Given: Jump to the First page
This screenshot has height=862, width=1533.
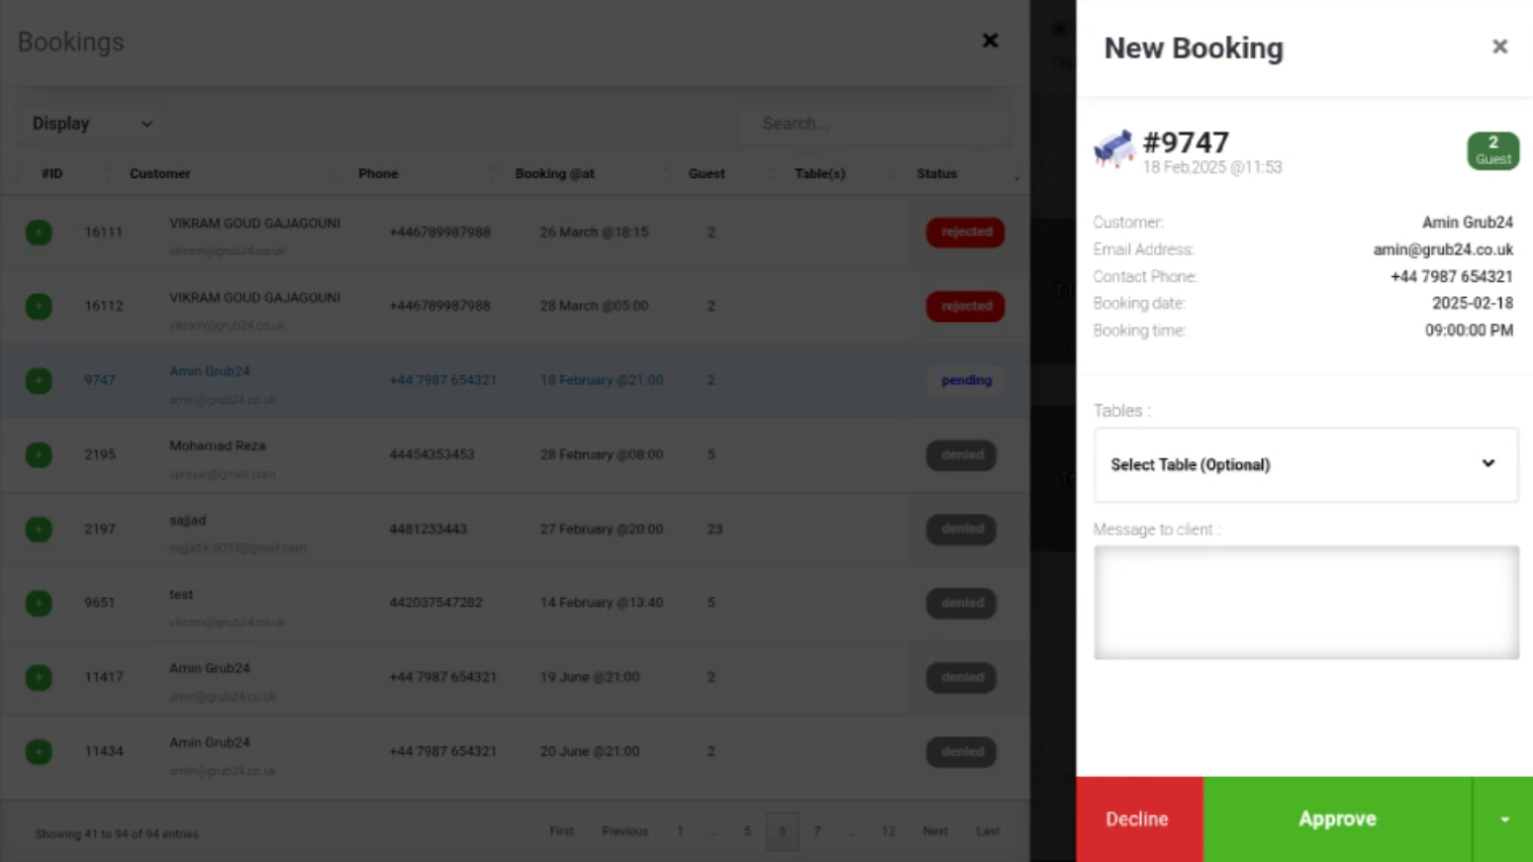Looking at the screenshot, I should pyautogui.click(x=561, y=831).
